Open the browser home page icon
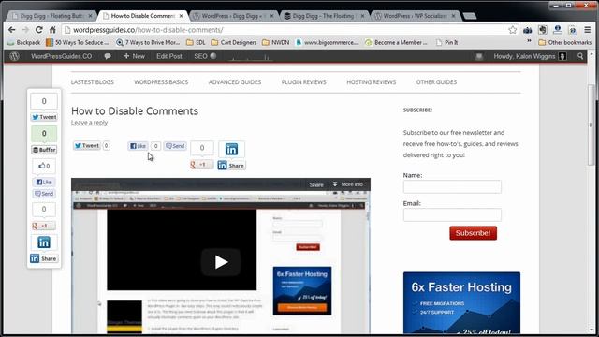Viewport: 599px width, 337px height. (x=52, y=30)
